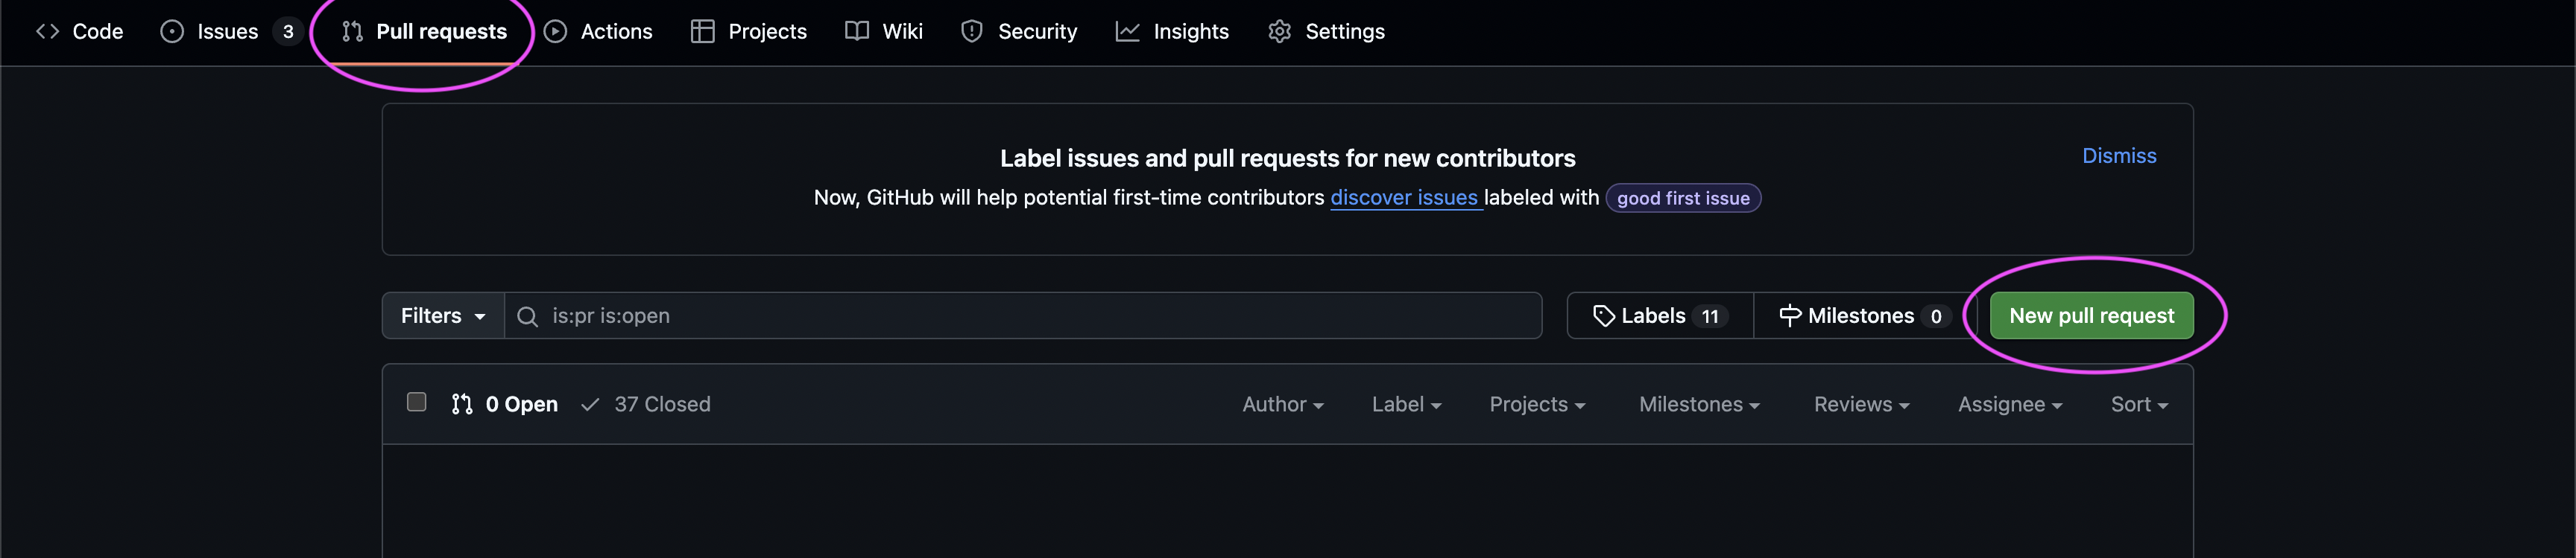Expand the Author filter dropdown
2576x558 pixels.
tap(1282, 404)
